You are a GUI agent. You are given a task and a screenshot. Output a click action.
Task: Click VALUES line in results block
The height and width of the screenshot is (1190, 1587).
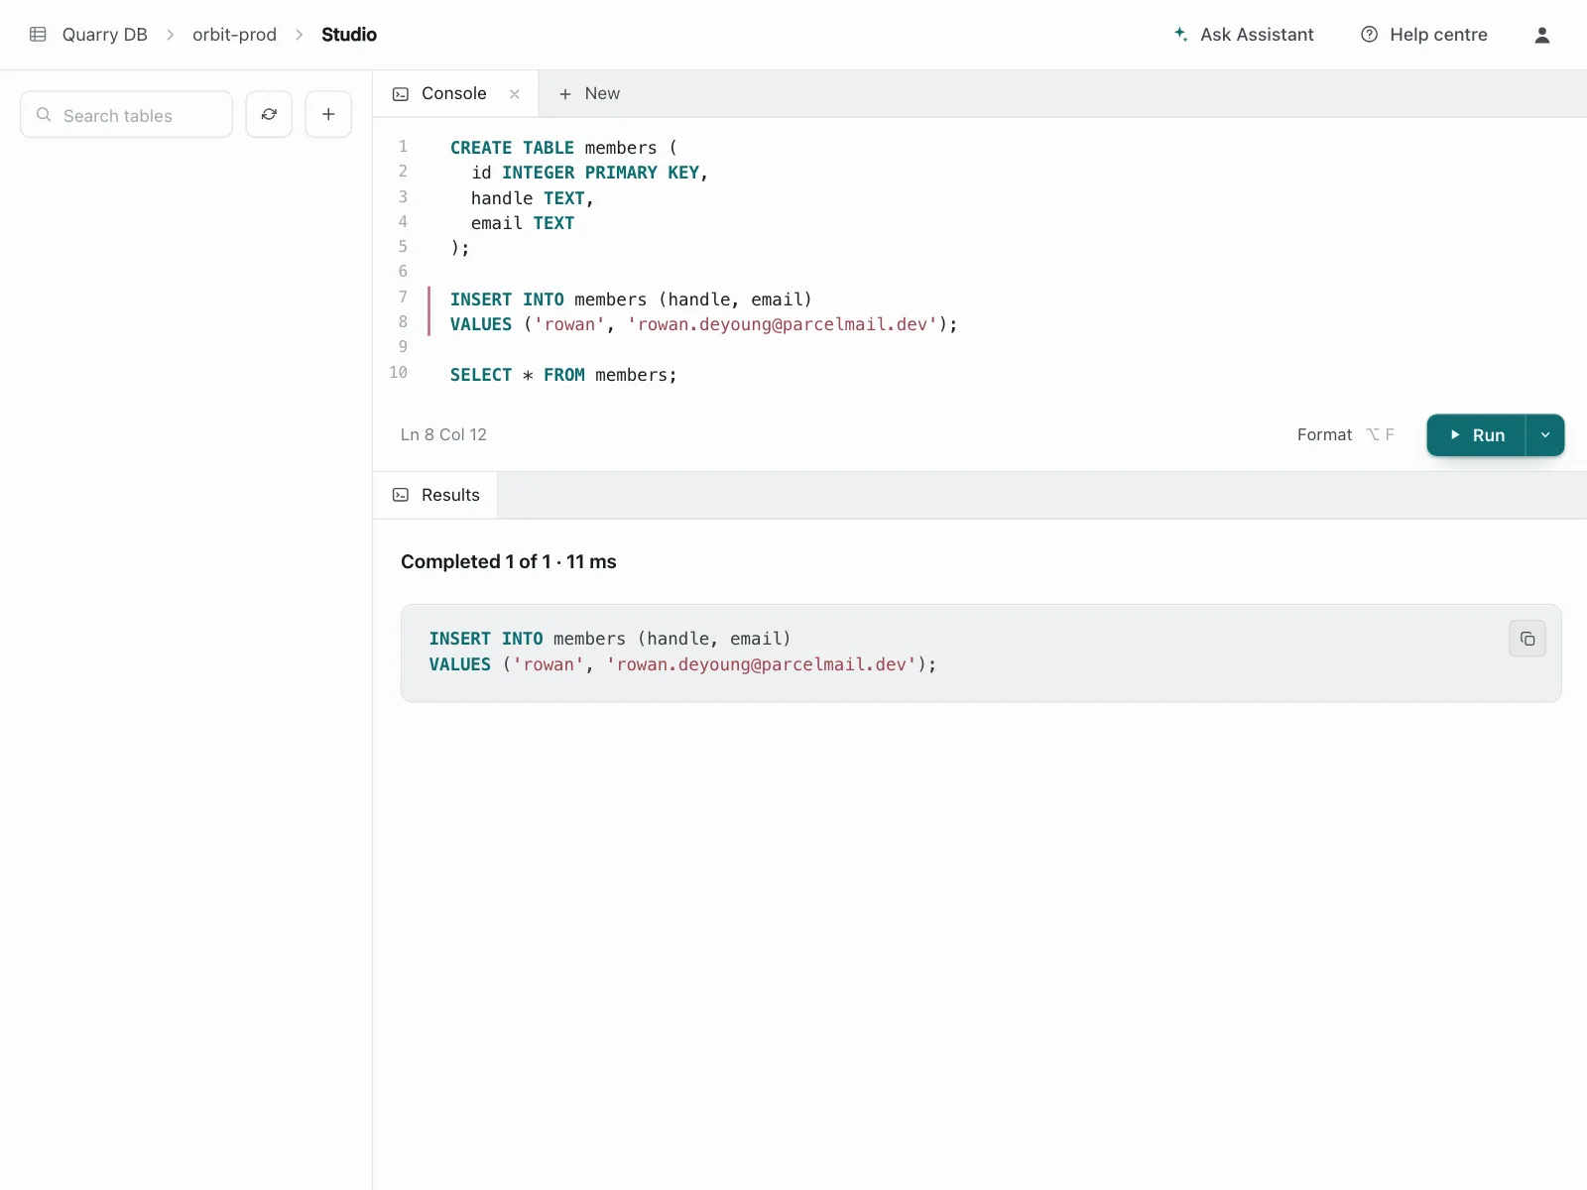(682, 664)
